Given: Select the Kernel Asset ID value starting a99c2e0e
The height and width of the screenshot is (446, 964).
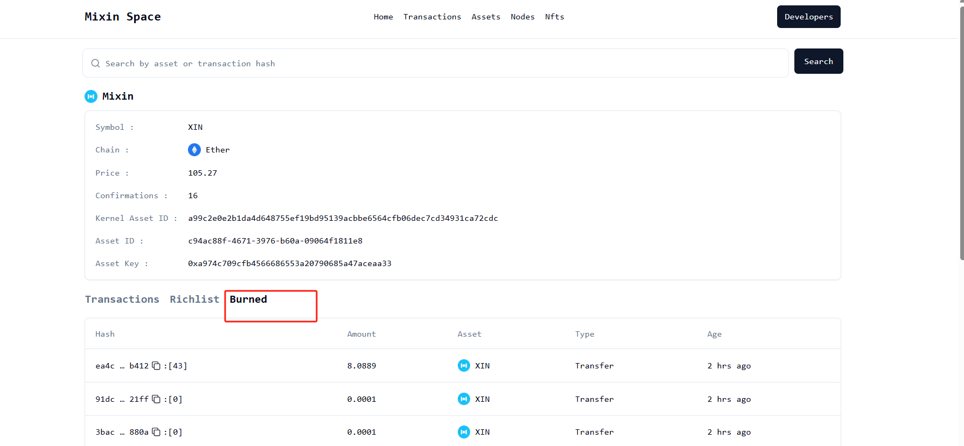Looking at the screenshot, I should coord(343,218).
